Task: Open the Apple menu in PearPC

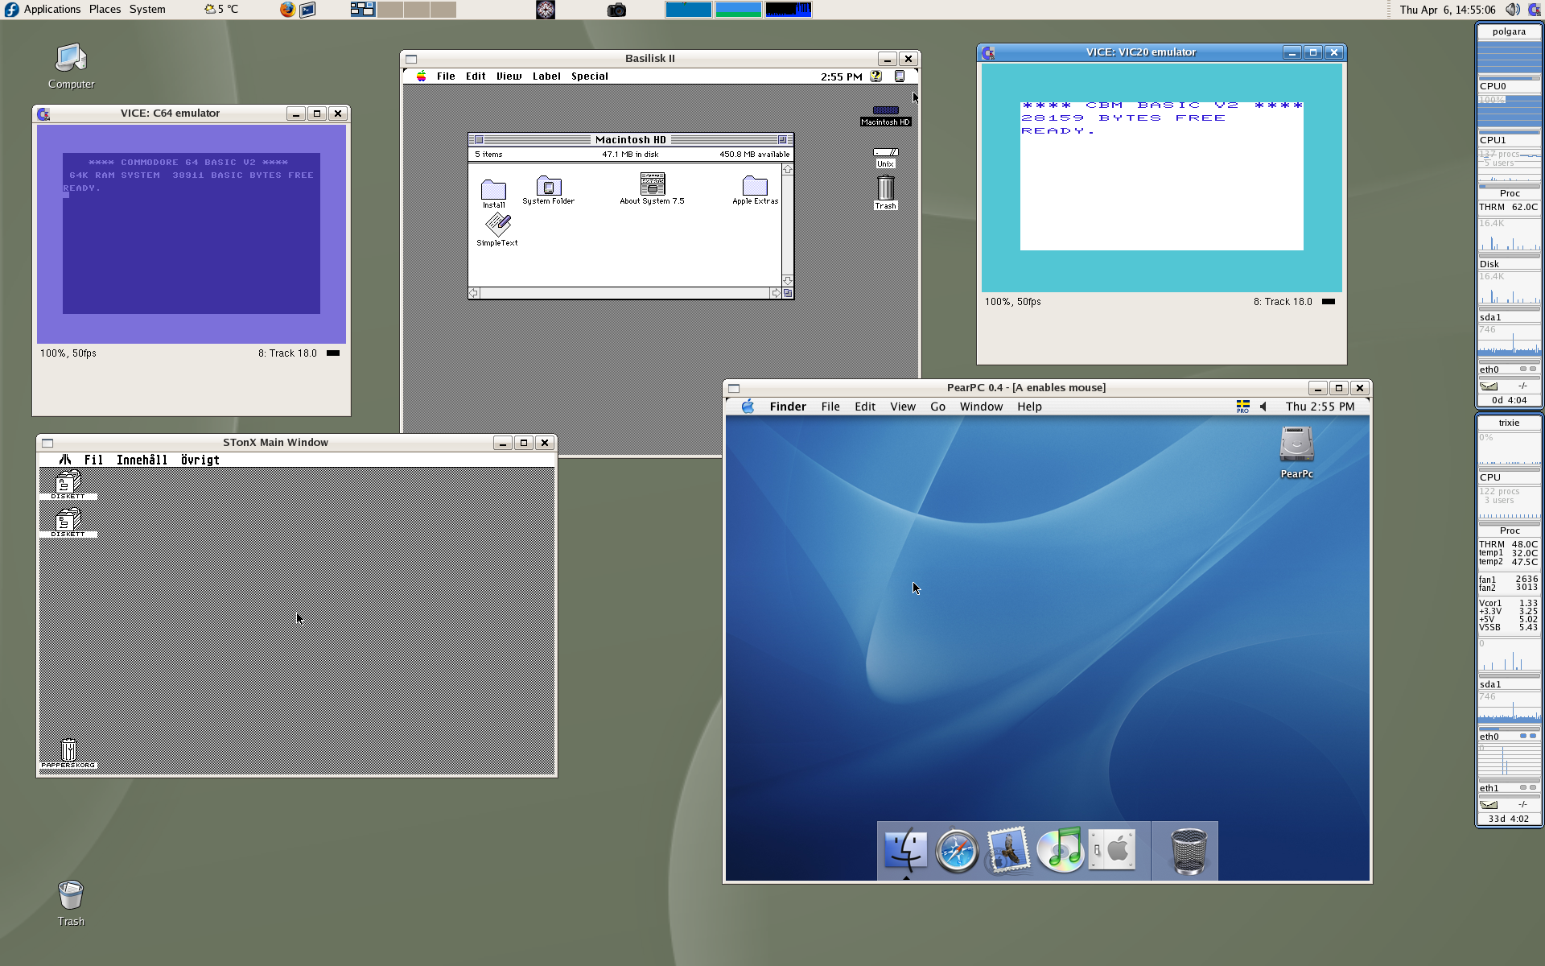Action: 748,407
